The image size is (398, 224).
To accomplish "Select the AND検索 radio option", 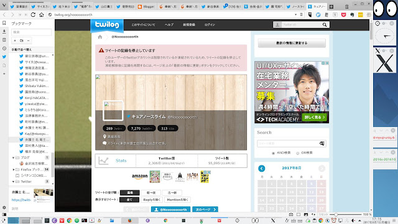I will (x=274, y=153).
